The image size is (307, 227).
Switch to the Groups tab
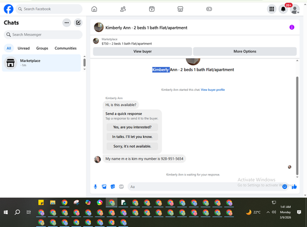click(x=42, y=48)
